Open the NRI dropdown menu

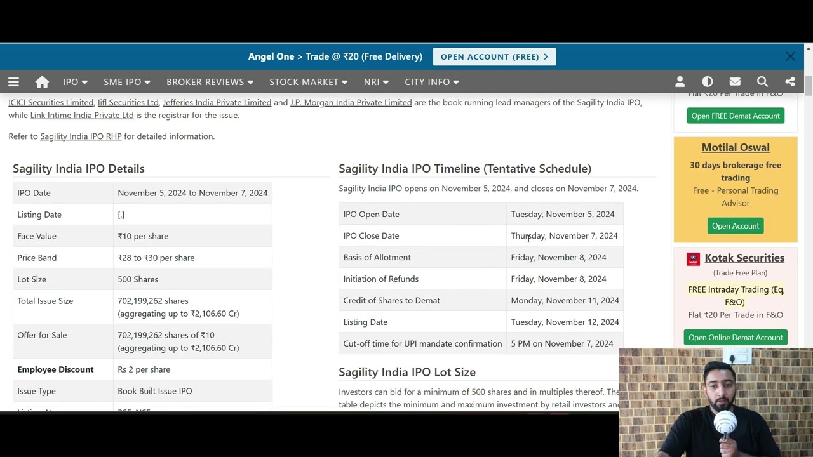point(376,82)
